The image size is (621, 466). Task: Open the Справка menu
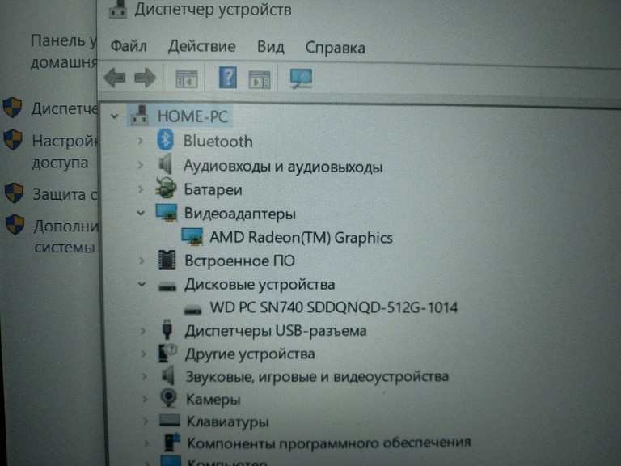coord(335,48)
